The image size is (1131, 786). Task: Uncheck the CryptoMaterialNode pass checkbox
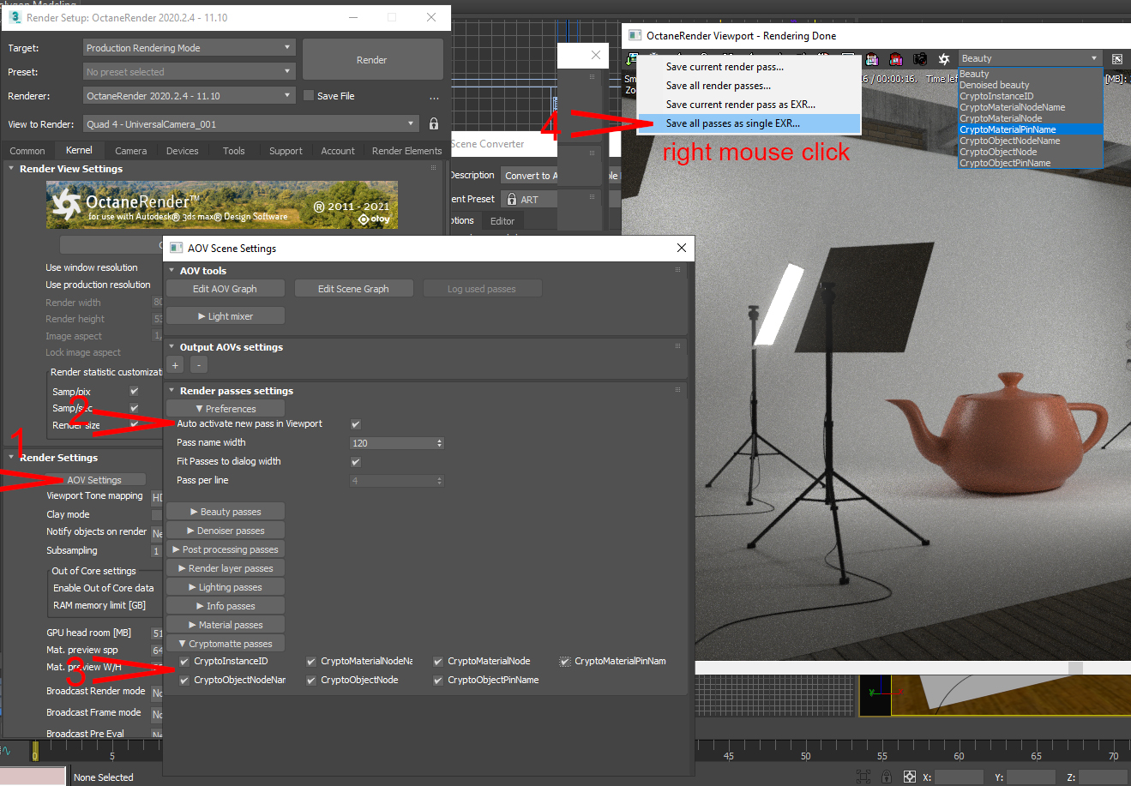pos(438,662)
